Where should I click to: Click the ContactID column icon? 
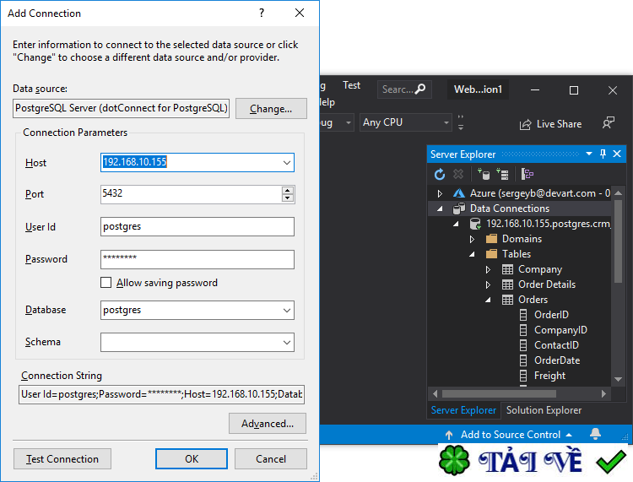coord(523,345)
